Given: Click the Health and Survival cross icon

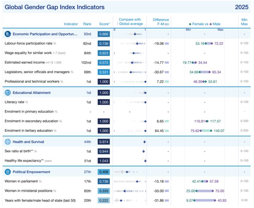Looking at the screenshot, I should tap(8, 142).
